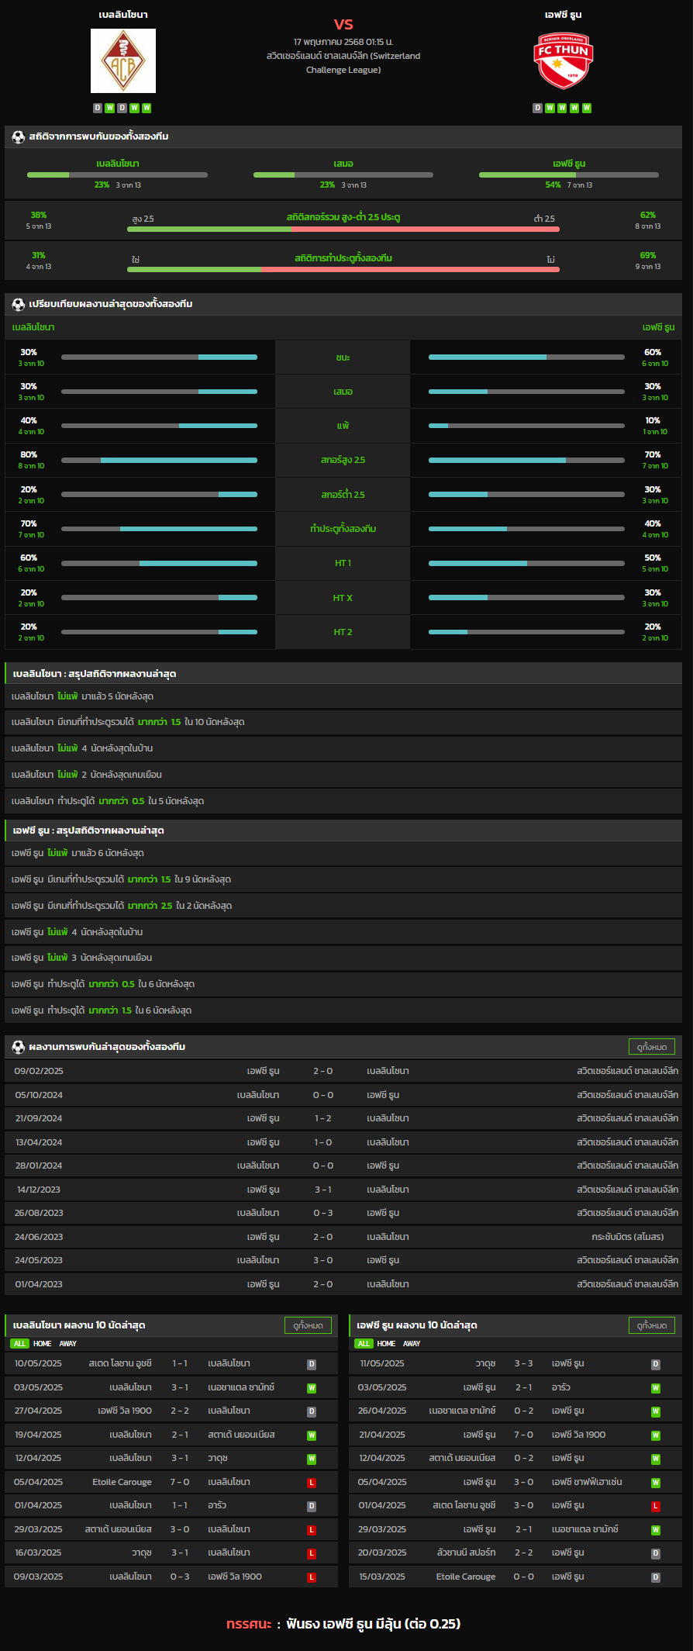Click the 01/04/2023 head-to-head match row
The height and width of the screenshot is (1651, 693).
(x=343, y=1284)
